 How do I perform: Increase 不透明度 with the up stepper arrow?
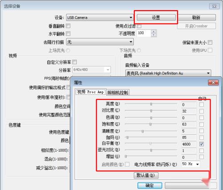pyautogui.click(x=153, y=32)
